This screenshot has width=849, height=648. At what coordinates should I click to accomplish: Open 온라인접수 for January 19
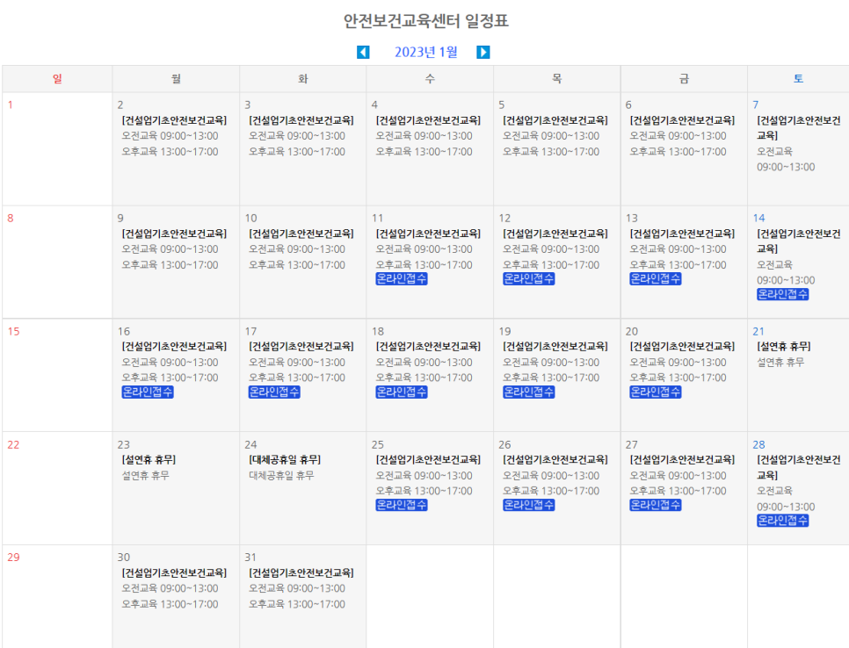[x=528, y=392]
